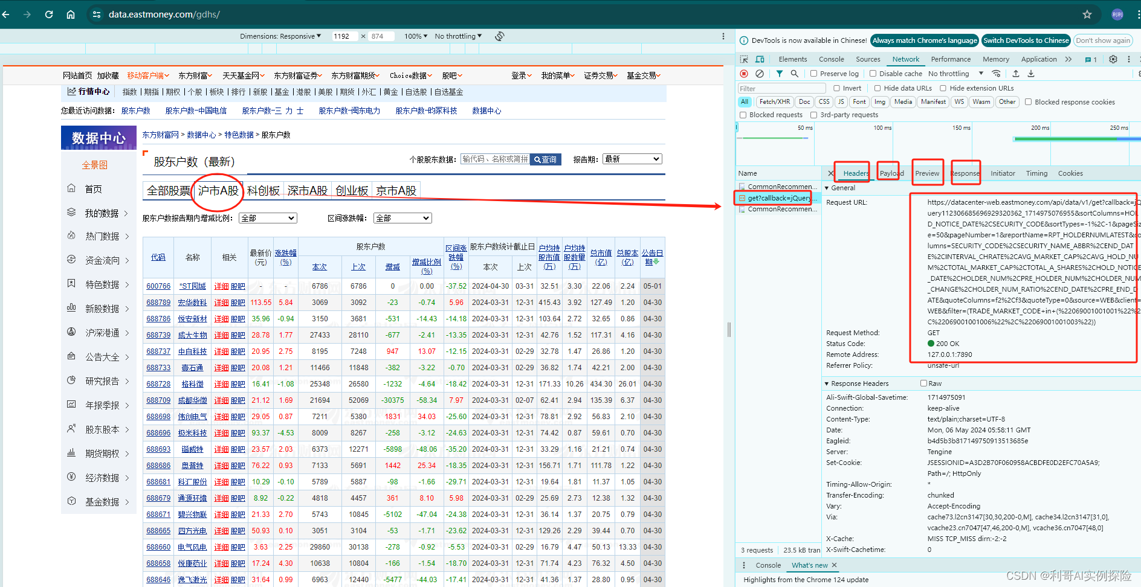This screenshot has height=587, width=1141.
Task: Open the 研究报告 sidebar item
Action: pyautogui.click(x=102, y=381)
